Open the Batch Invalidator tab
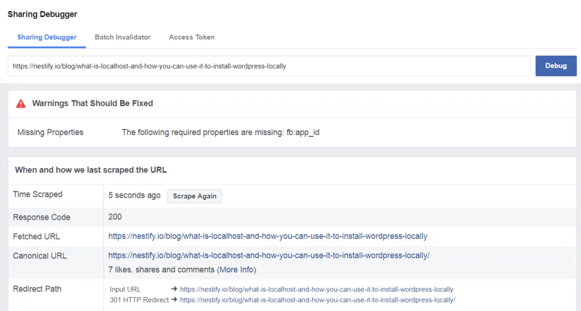 [x=123, y=37]
